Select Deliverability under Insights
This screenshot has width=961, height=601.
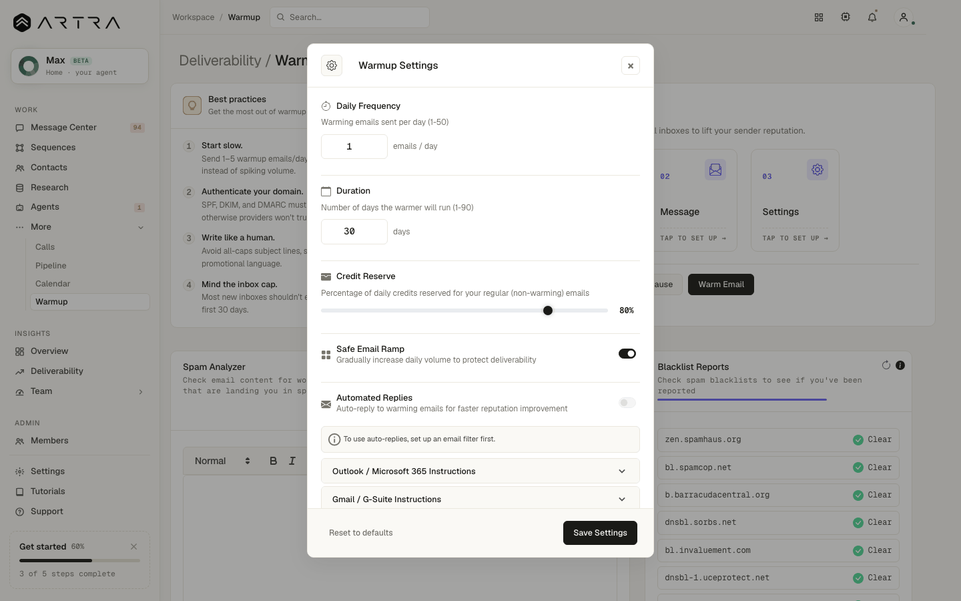[80, 371]
